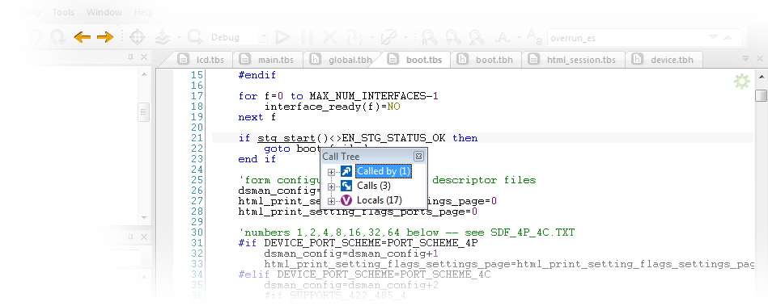Image resolution: width=768 pixels, height=306 pixels.
Task: Click line number 17 in gutter
Action: click(x=197, y=96)
